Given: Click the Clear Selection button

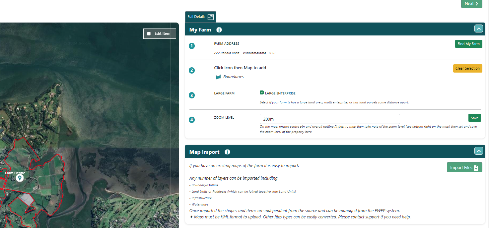Looking at the screenshot, I should 467,68.
